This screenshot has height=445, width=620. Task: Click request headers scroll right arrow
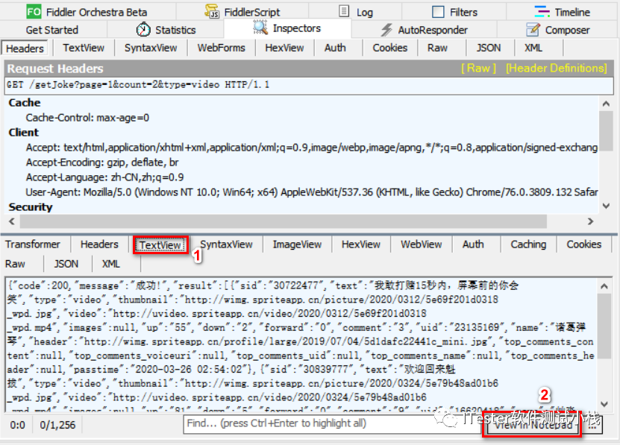click(590, 221)
